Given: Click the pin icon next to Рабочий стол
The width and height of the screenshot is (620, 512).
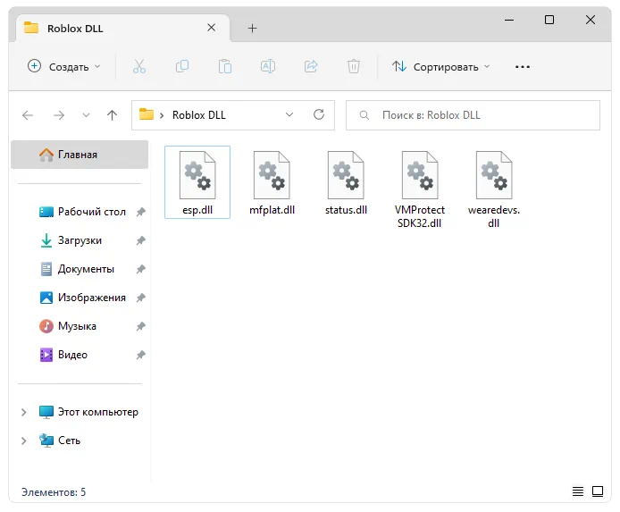Looking at the screenshot, I should pos(141,212).
